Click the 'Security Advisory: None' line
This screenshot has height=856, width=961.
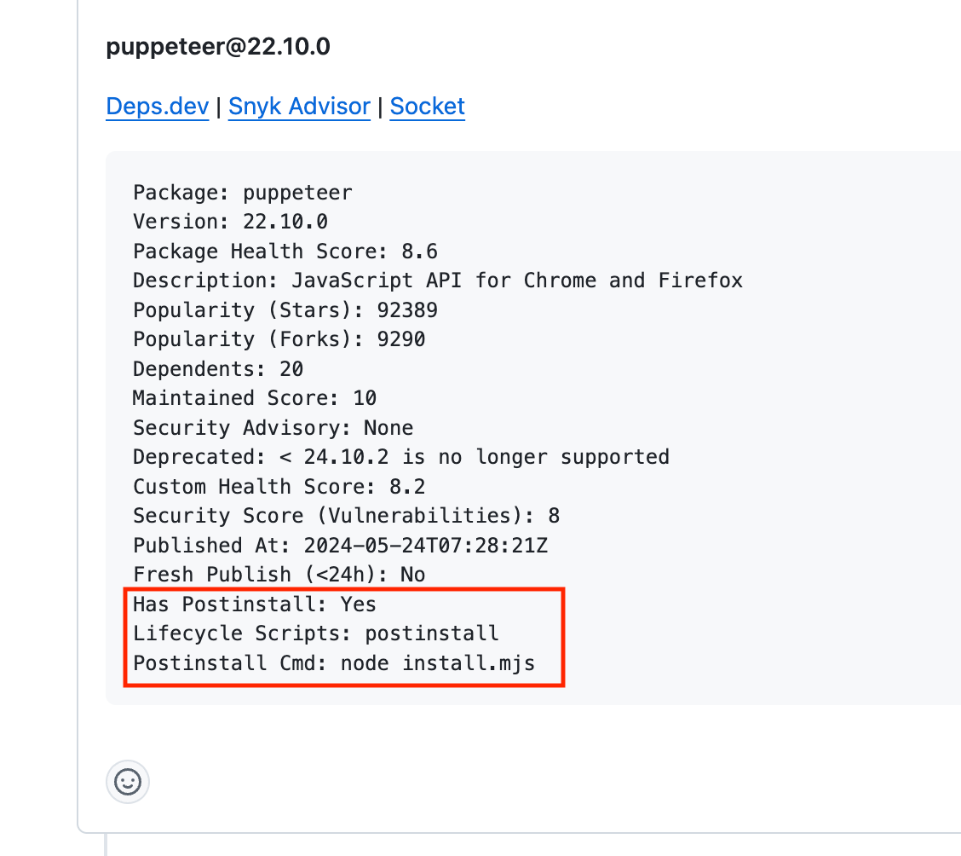point(273,427)
